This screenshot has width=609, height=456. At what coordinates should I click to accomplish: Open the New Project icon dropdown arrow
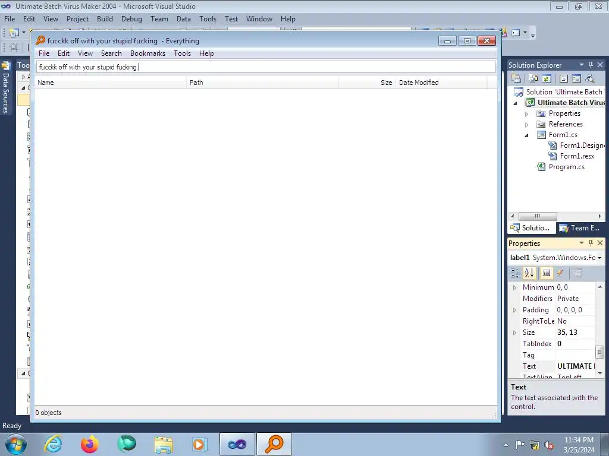click(24, 33)
